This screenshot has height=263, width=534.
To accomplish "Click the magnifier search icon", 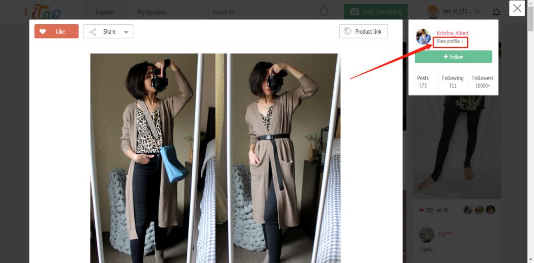I will [324, 12].
